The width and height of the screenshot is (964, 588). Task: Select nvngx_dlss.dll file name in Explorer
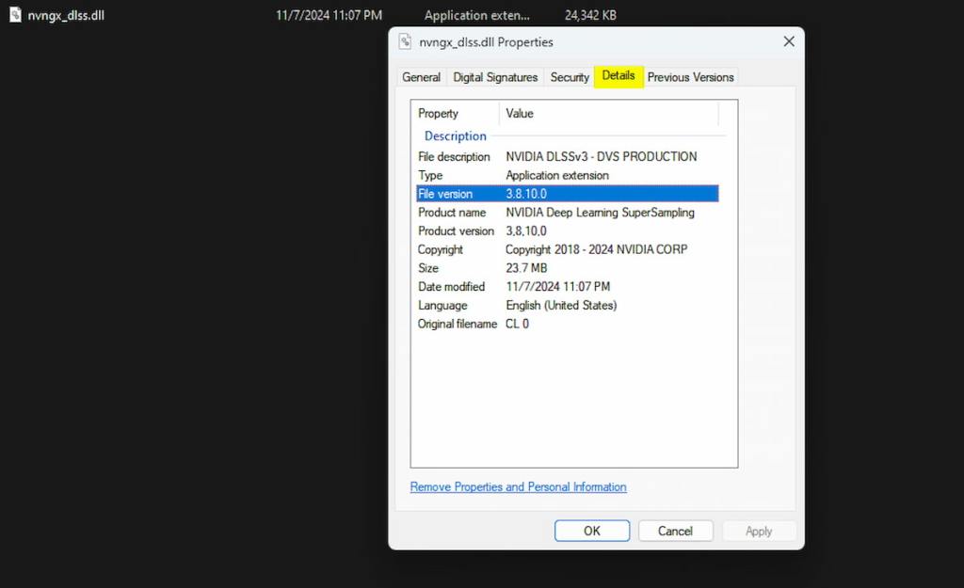65,16
